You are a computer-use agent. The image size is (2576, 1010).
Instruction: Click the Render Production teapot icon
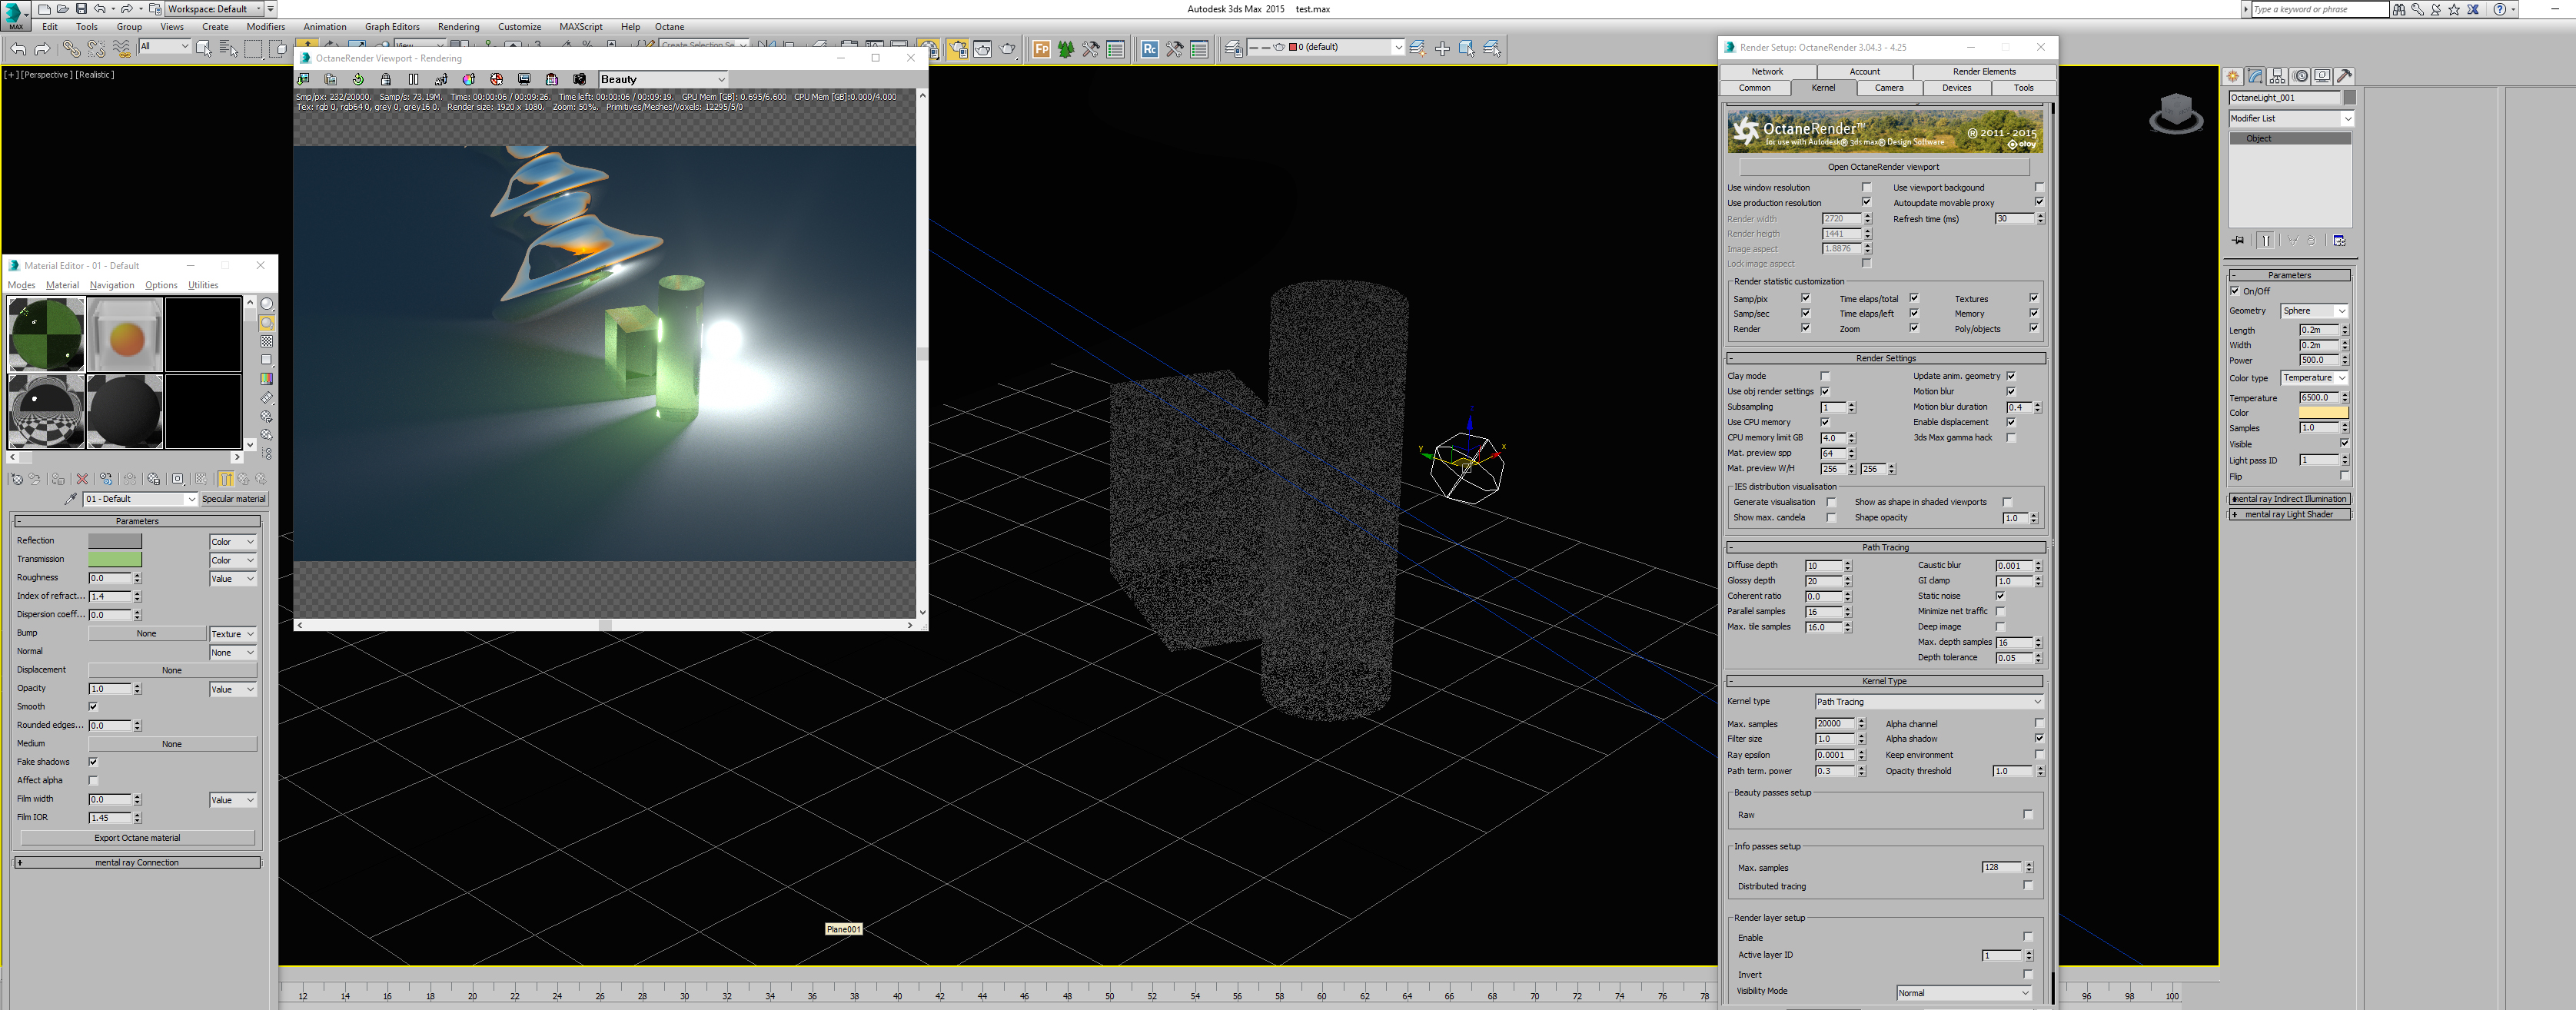coord(1007,48)
